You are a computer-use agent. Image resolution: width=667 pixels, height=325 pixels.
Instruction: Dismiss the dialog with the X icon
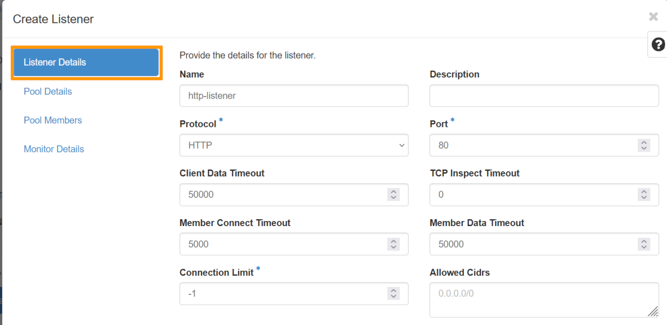point(653,16)
